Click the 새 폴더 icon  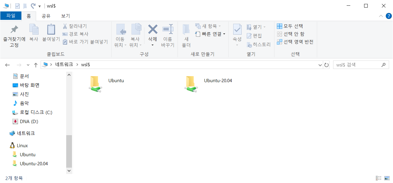tap(186, 29)
